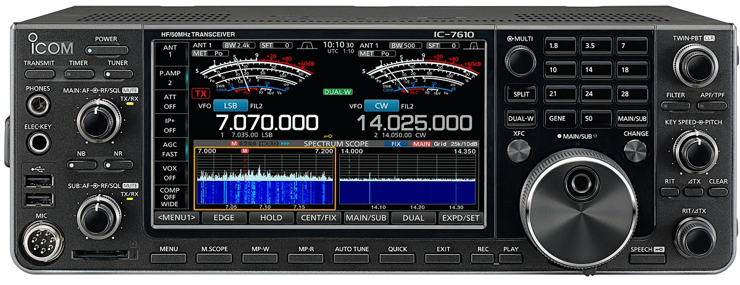
Task: Tap the on-screen MAIN/SUB scope softkey
Action: [366, 217]
